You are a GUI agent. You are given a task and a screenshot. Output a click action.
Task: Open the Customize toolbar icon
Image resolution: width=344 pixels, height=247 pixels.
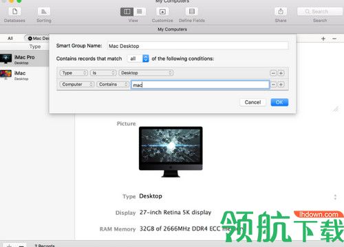coord(162,12)
